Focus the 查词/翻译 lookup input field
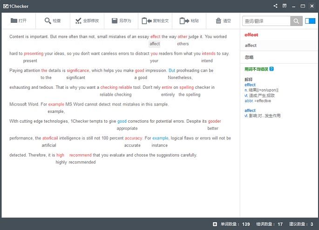 click(266, 21)
